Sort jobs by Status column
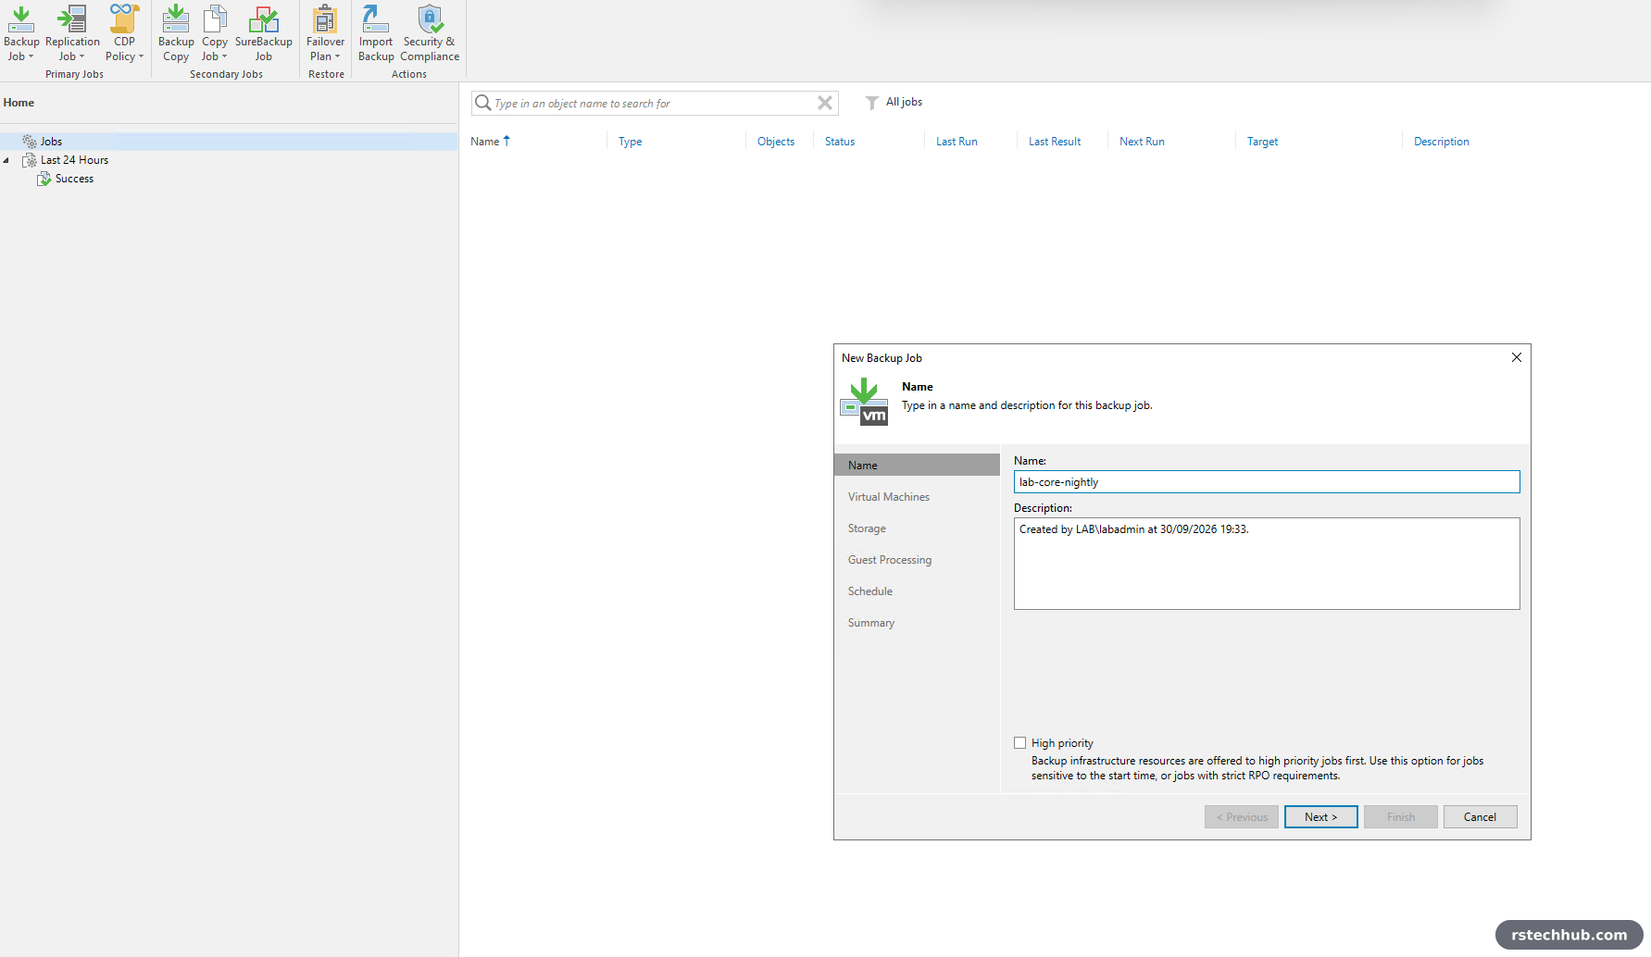 (x=840, y=142)
